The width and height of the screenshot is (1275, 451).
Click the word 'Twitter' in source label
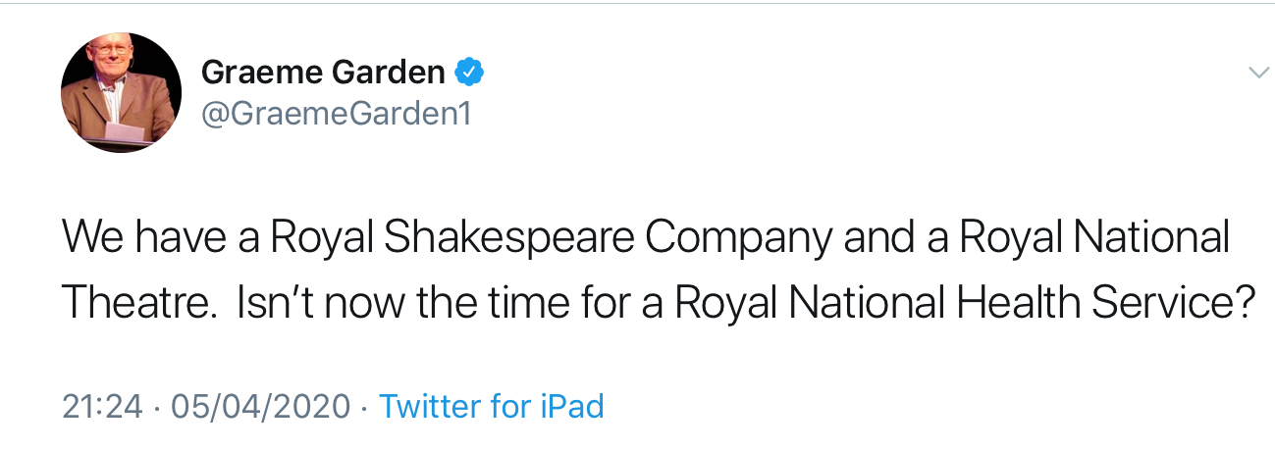432,406
